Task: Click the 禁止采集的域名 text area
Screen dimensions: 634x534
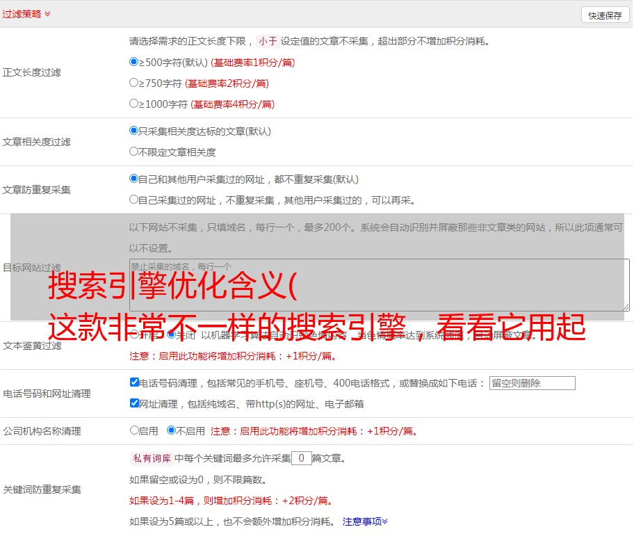Action: tap(379, 284)
